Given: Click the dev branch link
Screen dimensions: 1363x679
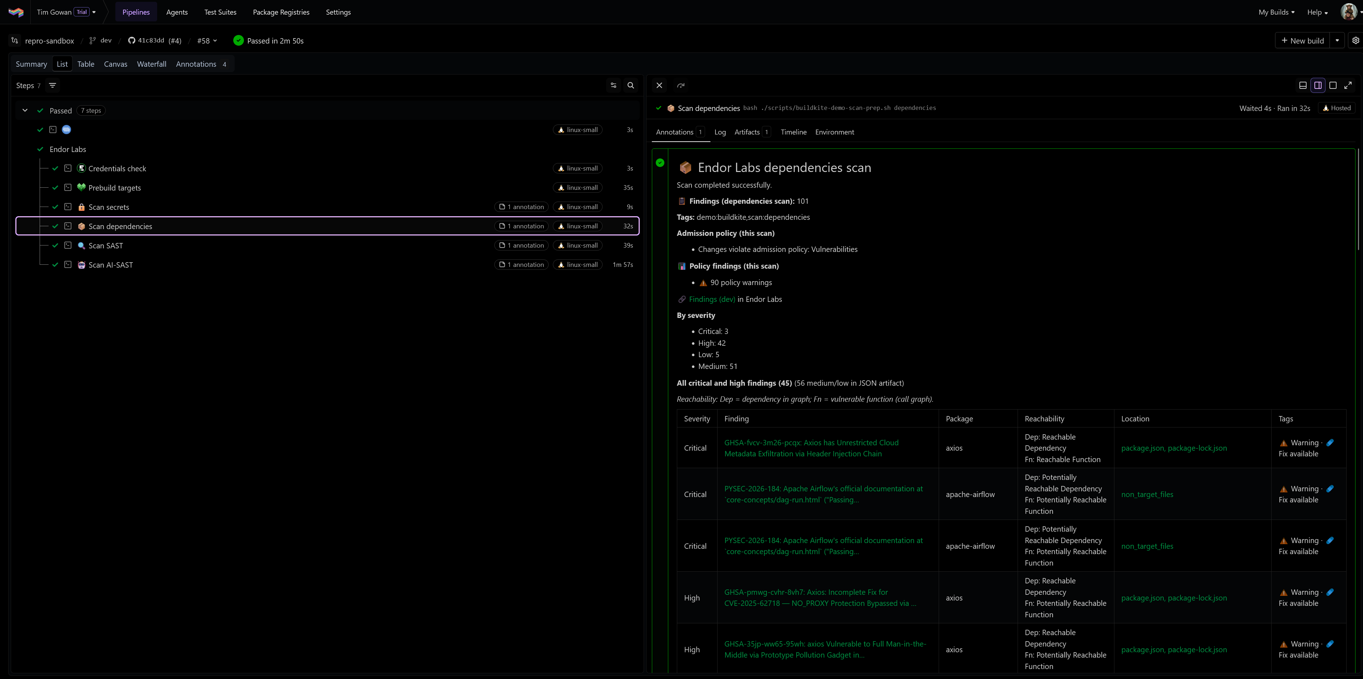Looking at the screenshot, I should point(100,41).
